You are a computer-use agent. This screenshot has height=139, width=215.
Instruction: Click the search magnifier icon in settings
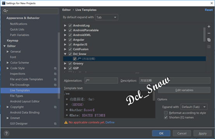5,11
